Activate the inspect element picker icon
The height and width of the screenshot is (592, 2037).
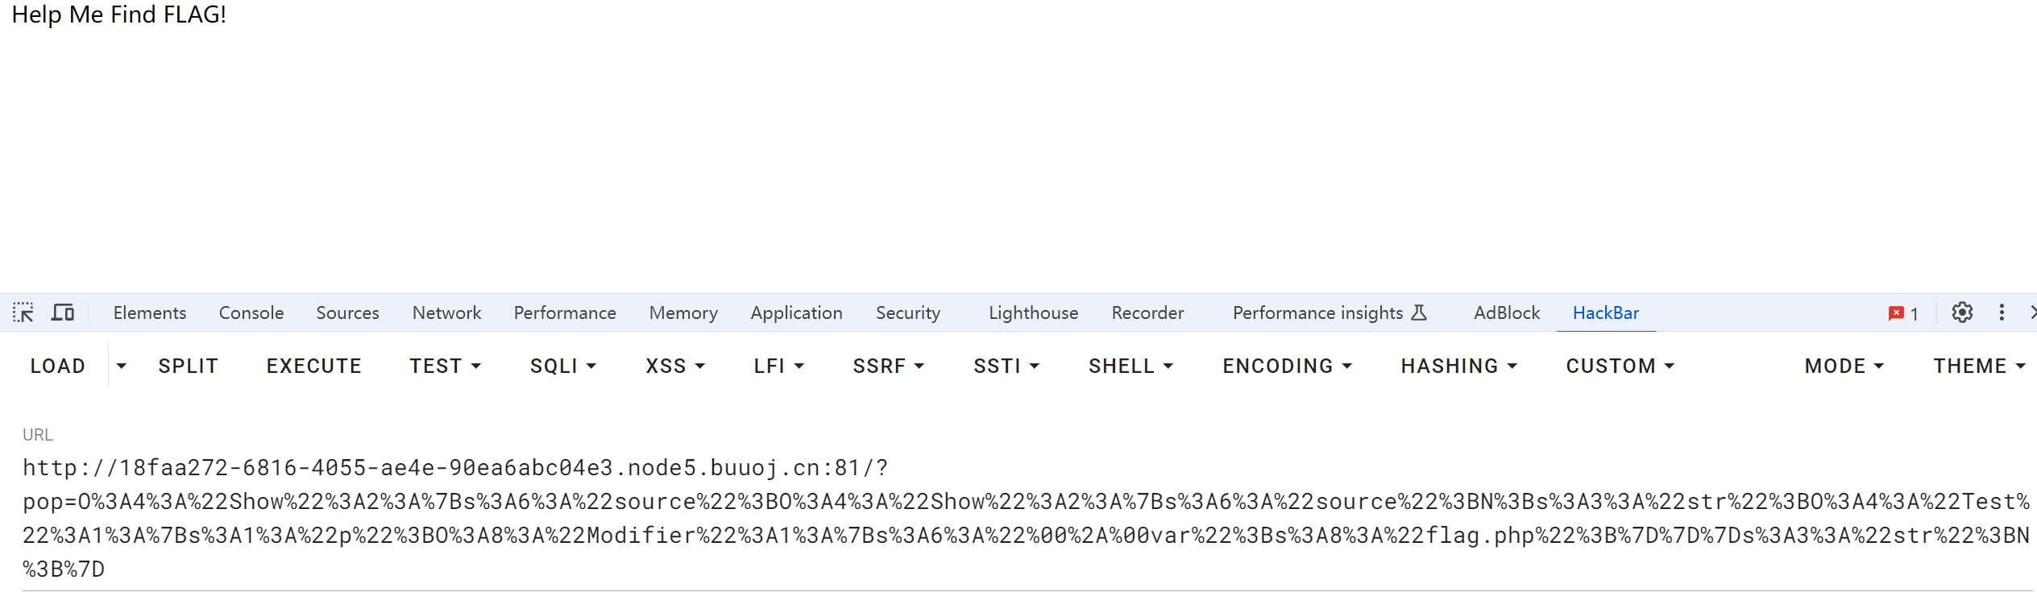(23, 313)
